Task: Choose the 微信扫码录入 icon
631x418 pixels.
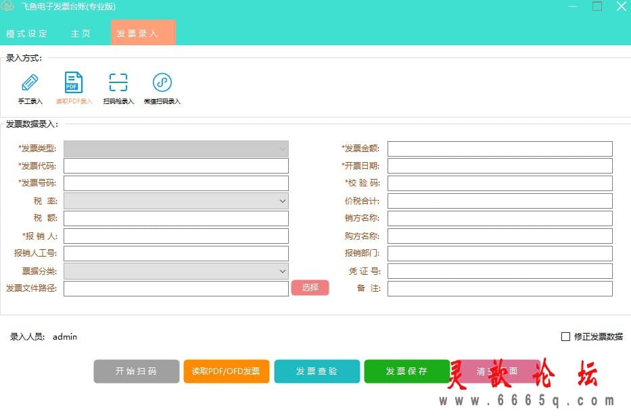Action: (x=162, y=82)
